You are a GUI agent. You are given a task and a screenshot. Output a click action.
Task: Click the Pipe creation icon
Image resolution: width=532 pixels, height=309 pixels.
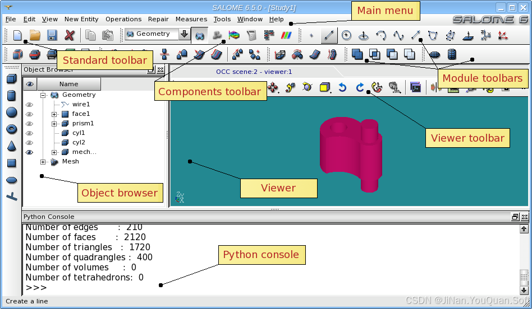pyautogui.click(x=332, y=54)
